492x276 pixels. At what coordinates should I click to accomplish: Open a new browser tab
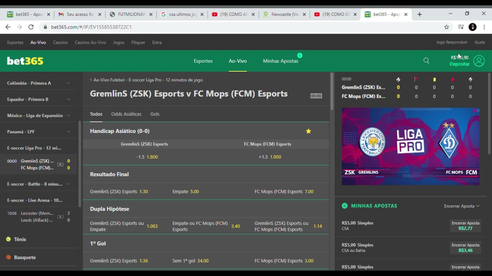[x=419, y=14]
